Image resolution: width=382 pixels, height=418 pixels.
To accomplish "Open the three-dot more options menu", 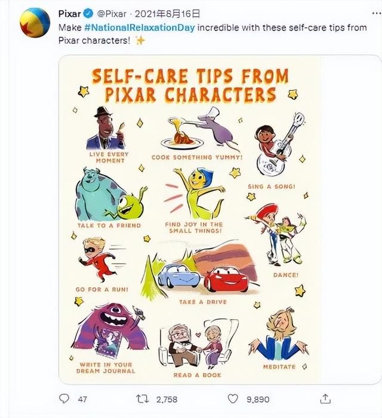I will [377, 13].
